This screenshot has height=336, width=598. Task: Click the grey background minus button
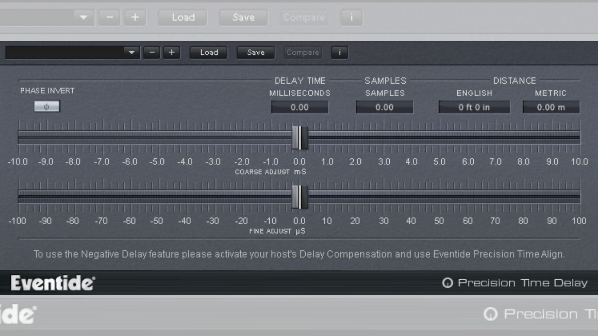tap(109, 18)
